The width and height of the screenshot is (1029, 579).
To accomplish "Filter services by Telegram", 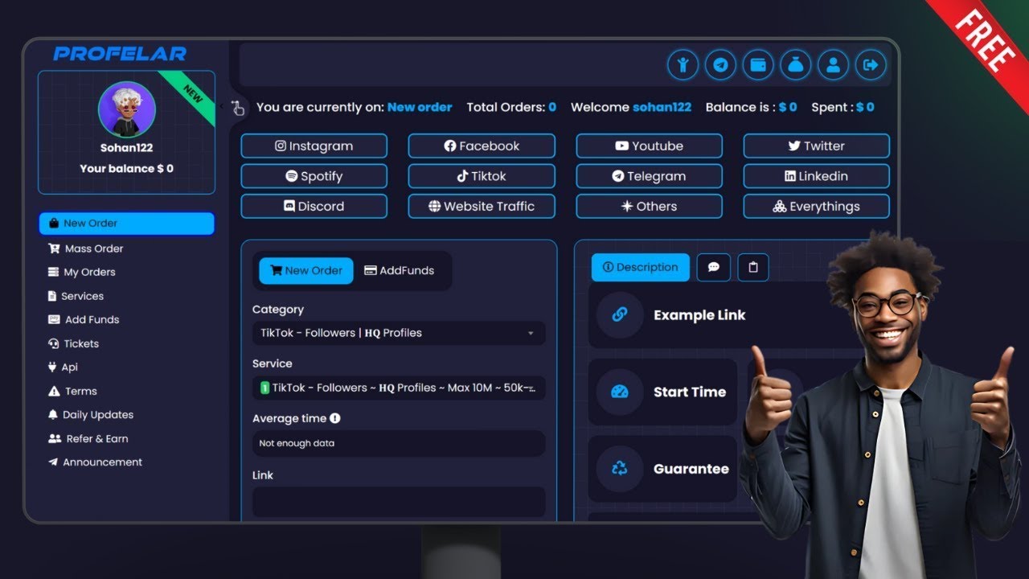I will pos(650,176).
